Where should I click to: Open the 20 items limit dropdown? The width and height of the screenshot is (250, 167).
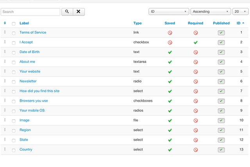point(240,11)
